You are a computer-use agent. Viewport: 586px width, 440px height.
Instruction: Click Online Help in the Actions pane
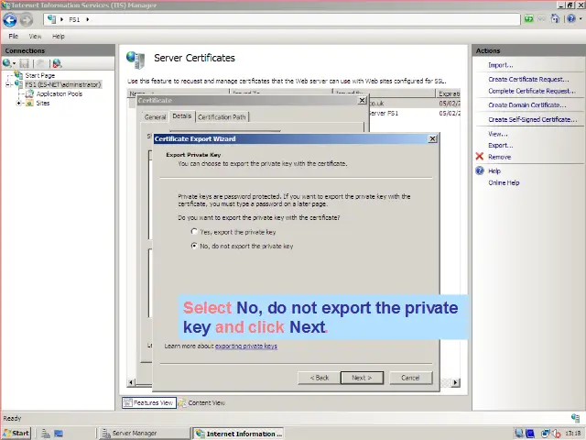504,183
